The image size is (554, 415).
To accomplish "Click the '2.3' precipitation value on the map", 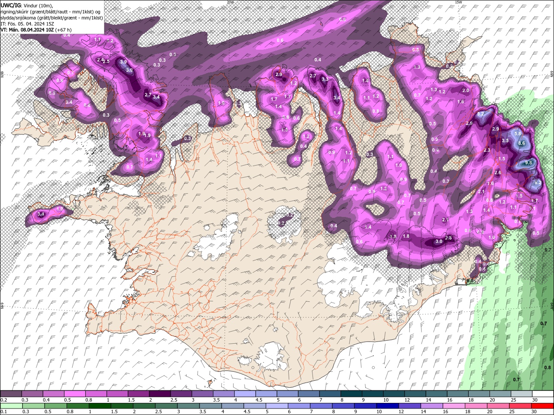I will [487, 150].
